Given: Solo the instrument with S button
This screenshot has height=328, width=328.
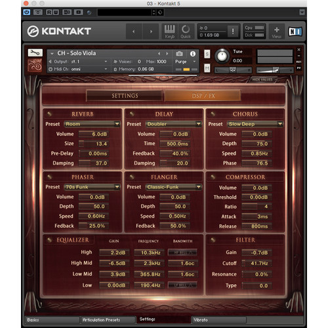Looking at the screenshot, I should point(207,54).
